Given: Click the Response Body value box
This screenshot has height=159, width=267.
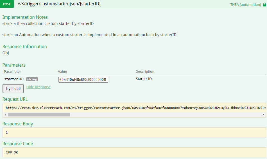Looking at the screenshot, I should [x=134, y=132].
